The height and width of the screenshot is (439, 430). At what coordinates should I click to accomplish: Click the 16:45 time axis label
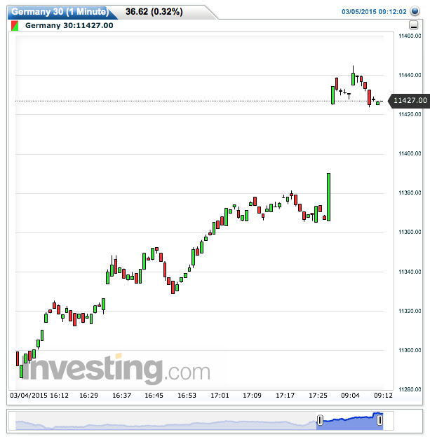(154, 396)
